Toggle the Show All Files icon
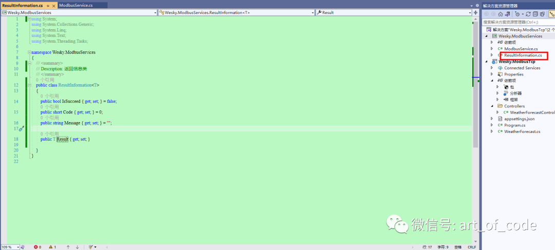 point(542,14)
